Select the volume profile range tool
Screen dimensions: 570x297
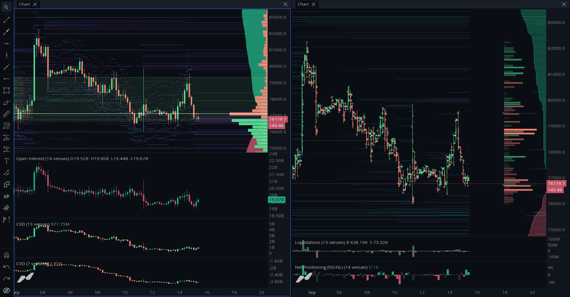click(6, 220)
